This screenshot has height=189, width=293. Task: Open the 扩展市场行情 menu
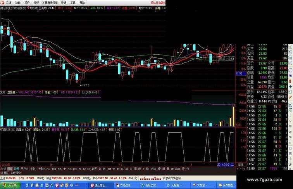click(50, 3)
